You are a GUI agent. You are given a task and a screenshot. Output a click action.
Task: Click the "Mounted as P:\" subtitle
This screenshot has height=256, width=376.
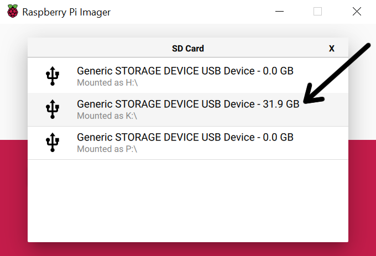coord(107,149)
